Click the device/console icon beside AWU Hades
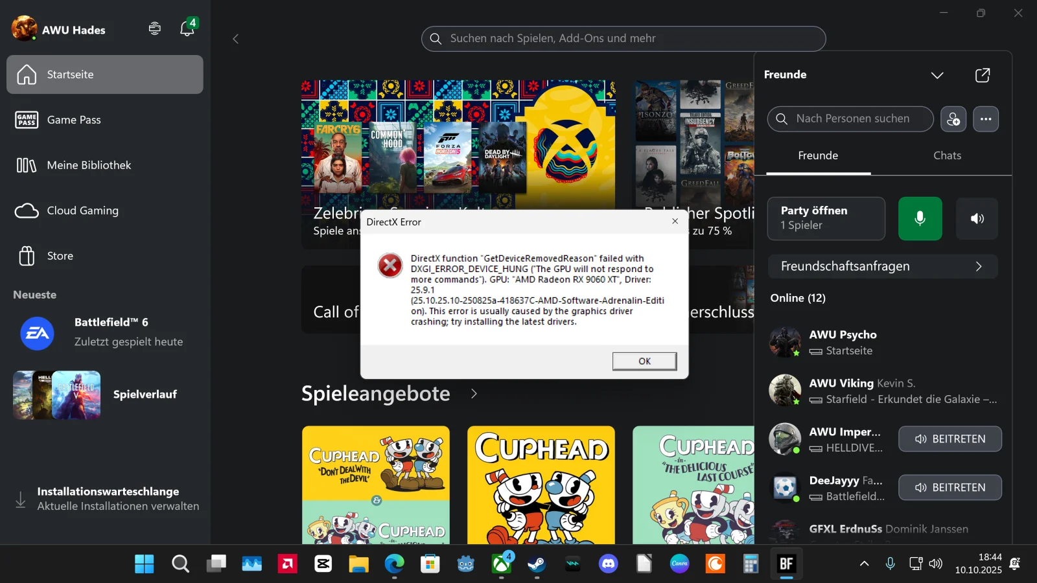1037x583 pixels. [x=154, y=29]
